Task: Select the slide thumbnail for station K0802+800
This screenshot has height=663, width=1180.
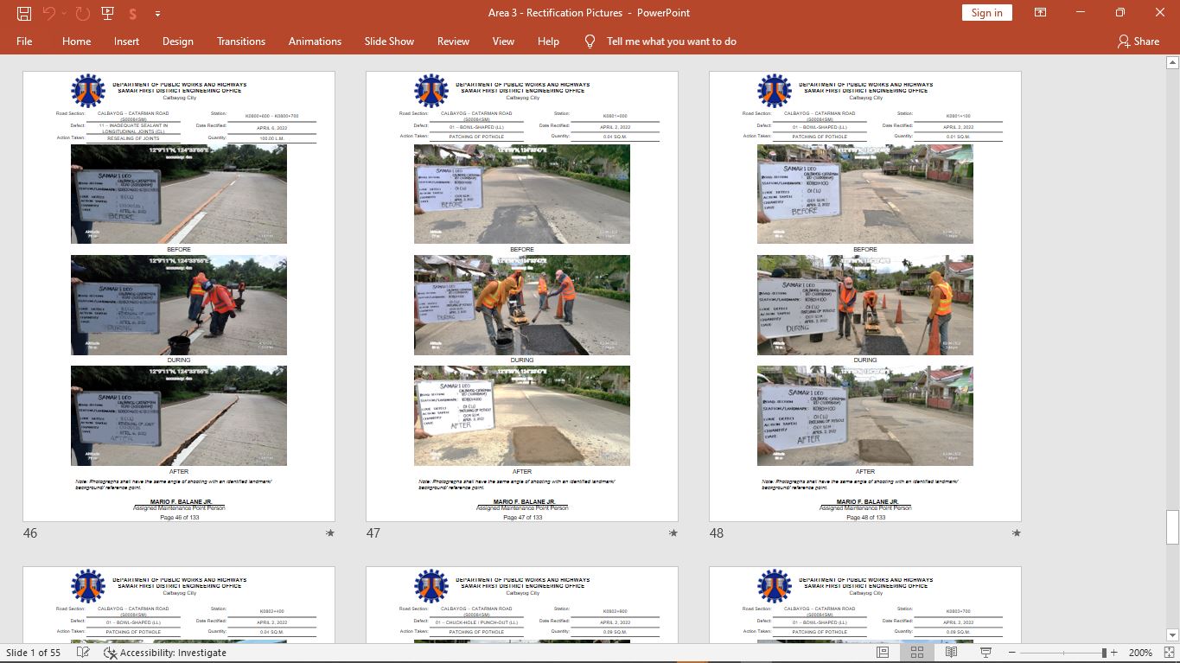Action: click(x=522, y=604)
